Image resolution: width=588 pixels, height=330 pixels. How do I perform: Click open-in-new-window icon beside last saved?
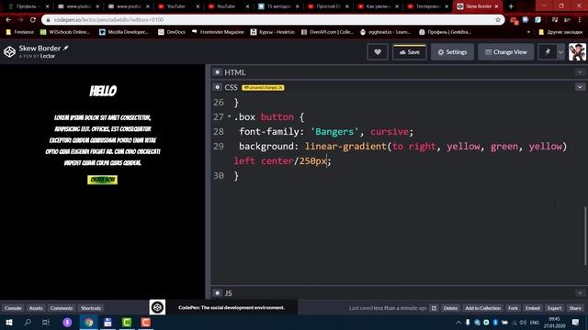434,308
